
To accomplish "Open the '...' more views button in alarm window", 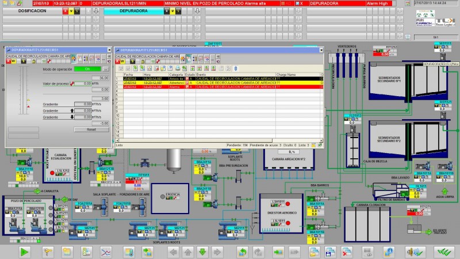I will coord(213,59).
